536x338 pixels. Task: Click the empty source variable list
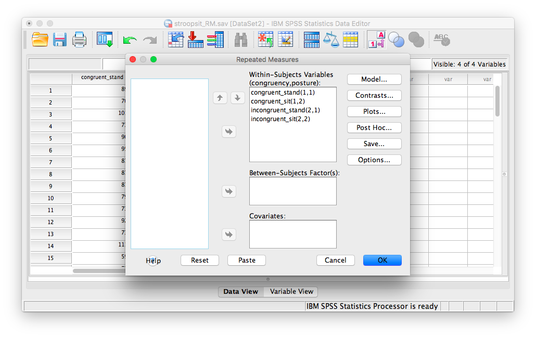pyautogui.click(x=170, y=164)
